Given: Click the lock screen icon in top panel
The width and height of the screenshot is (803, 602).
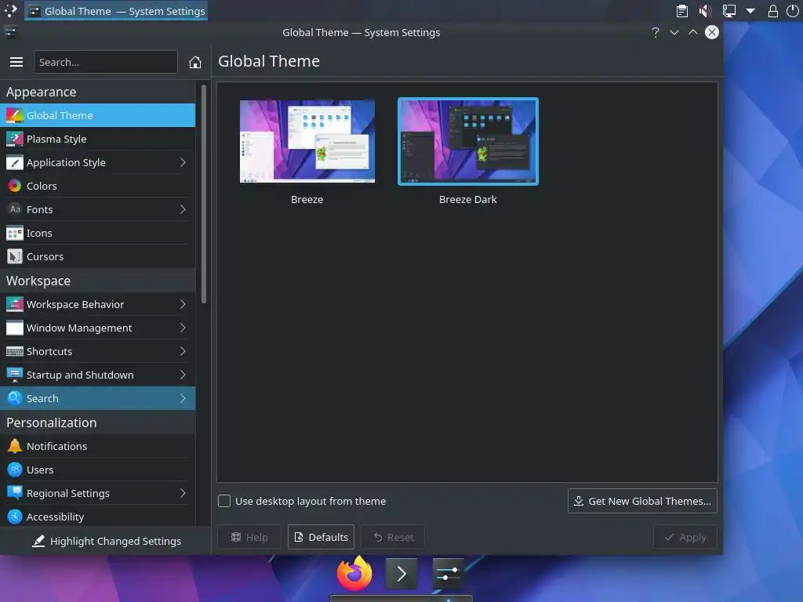Looking at the screenshot, I should click(772, 11).
